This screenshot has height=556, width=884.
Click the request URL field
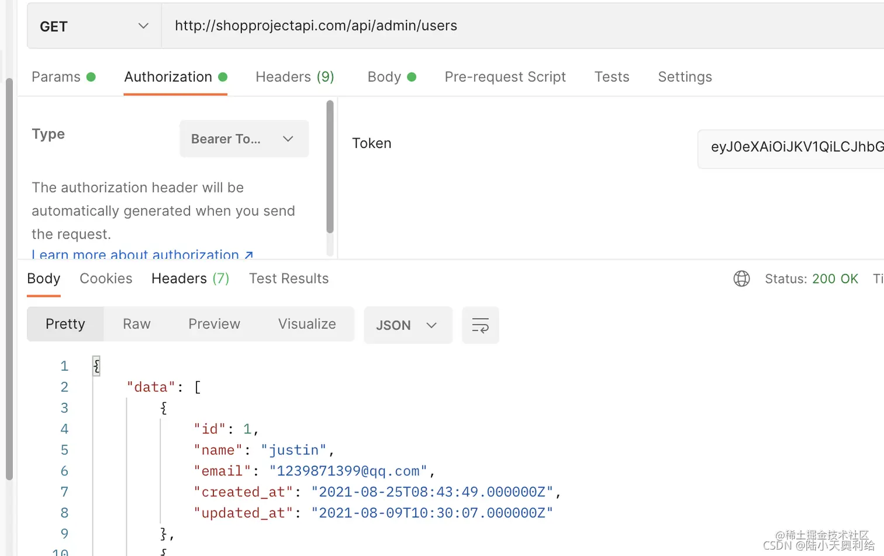523,26
